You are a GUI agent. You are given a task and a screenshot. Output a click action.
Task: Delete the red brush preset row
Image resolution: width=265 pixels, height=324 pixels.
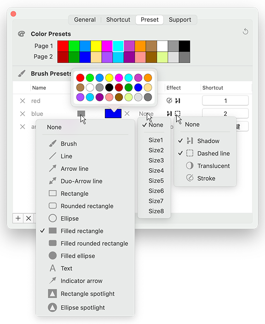click(23, 101)
